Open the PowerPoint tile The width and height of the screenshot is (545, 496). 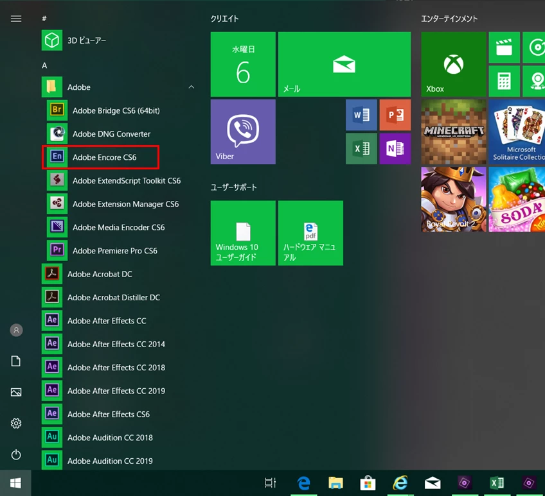[395, 115]
